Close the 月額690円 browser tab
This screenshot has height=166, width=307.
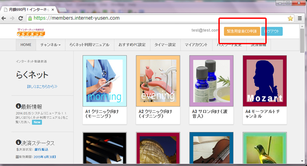[x=53, y=10]
